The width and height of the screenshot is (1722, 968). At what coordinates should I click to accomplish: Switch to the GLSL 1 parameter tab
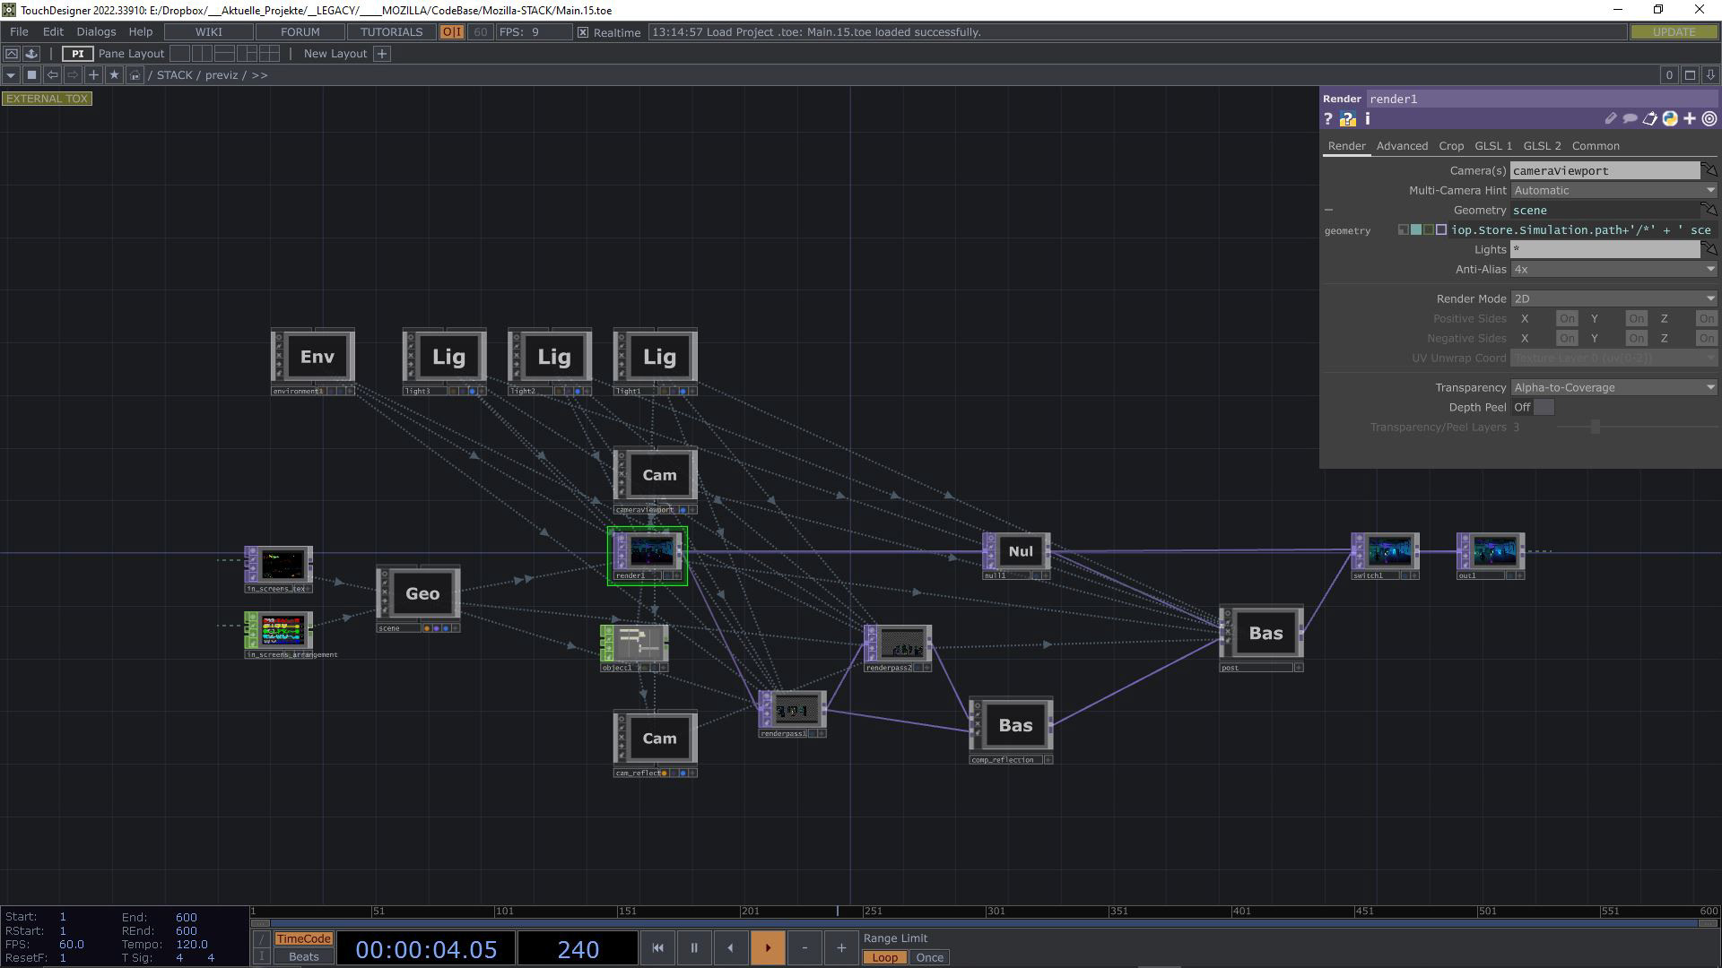1492,146
